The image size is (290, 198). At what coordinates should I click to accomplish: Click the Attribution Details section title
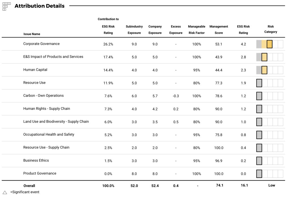39,6
